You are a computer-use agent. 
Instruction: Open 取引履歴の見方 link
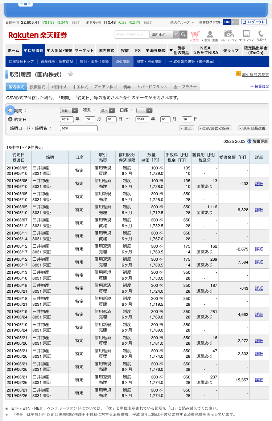(x=255, y=75)
